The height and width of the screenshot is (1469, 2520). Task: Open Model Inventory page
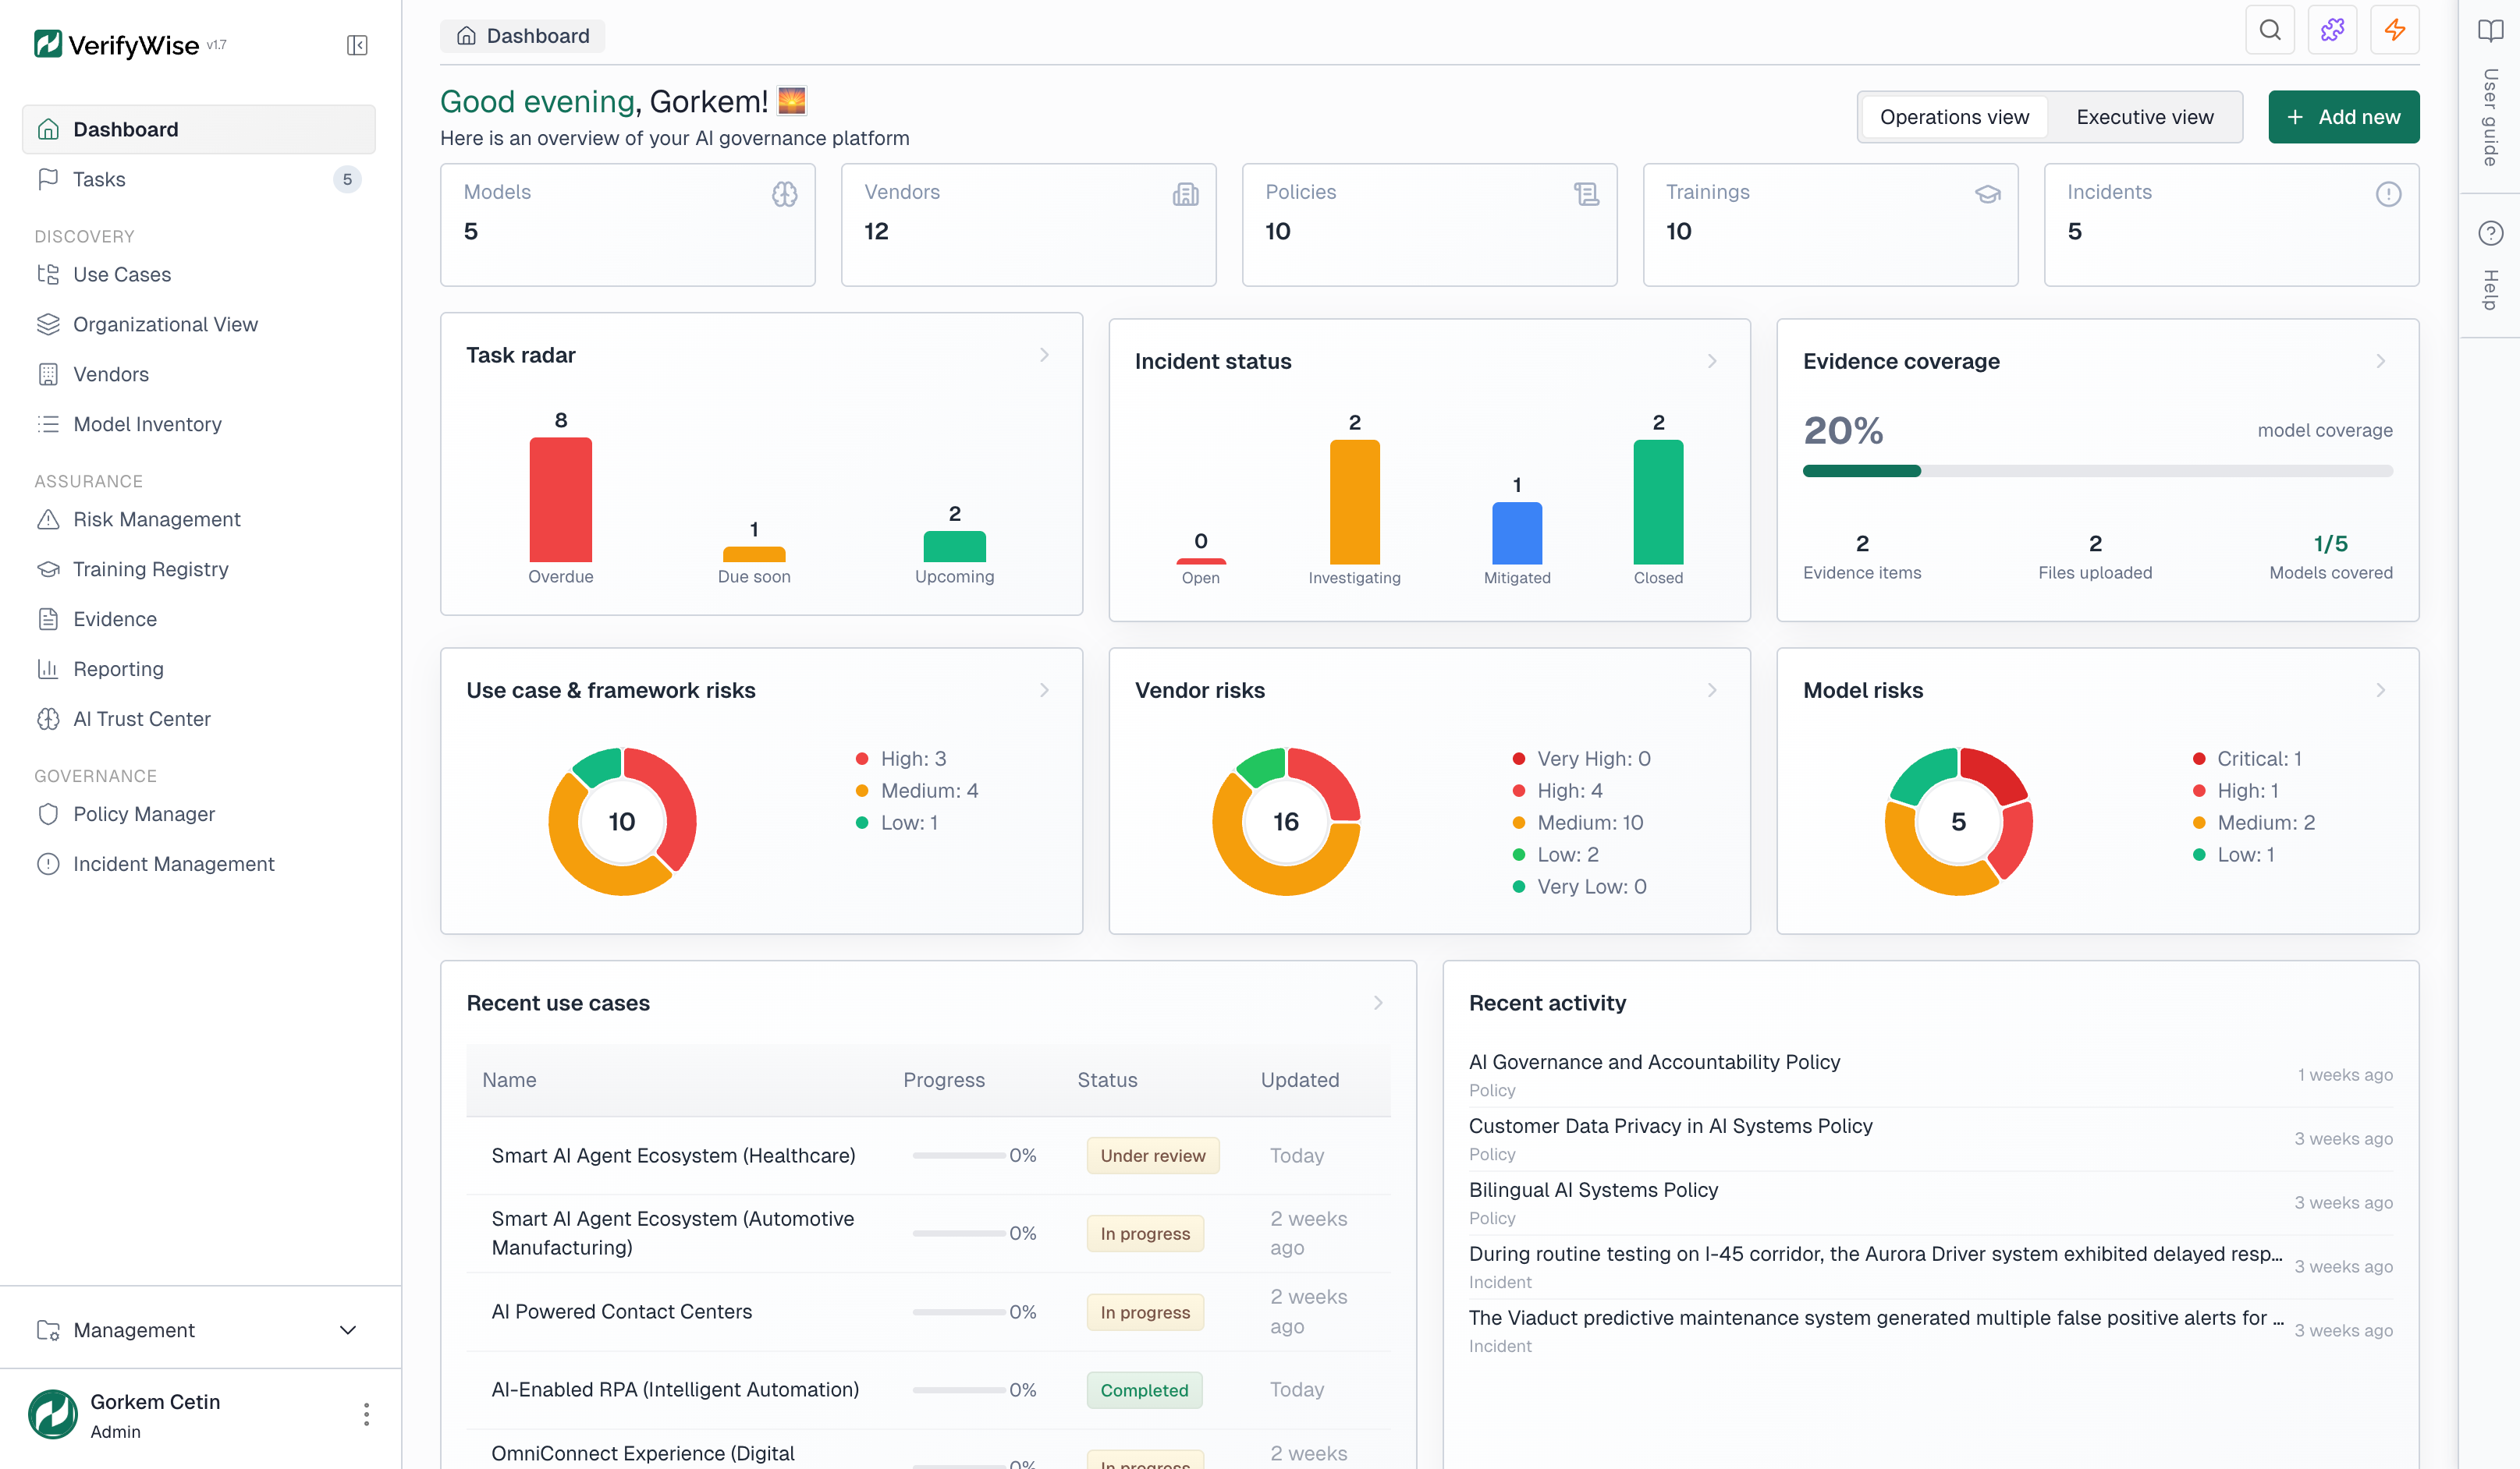tap(199, 423)
